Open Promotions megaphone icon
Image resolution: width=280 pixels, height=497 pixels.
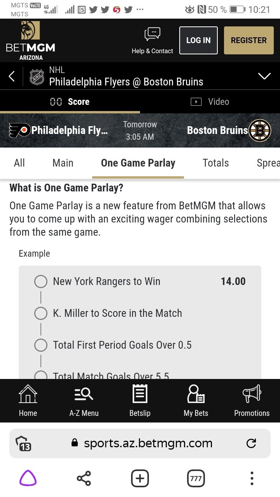(252, 394)
